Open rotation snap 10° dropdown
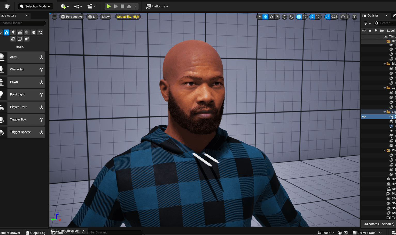The width and height of the screenshot is (396, 235). click(318, 17)
